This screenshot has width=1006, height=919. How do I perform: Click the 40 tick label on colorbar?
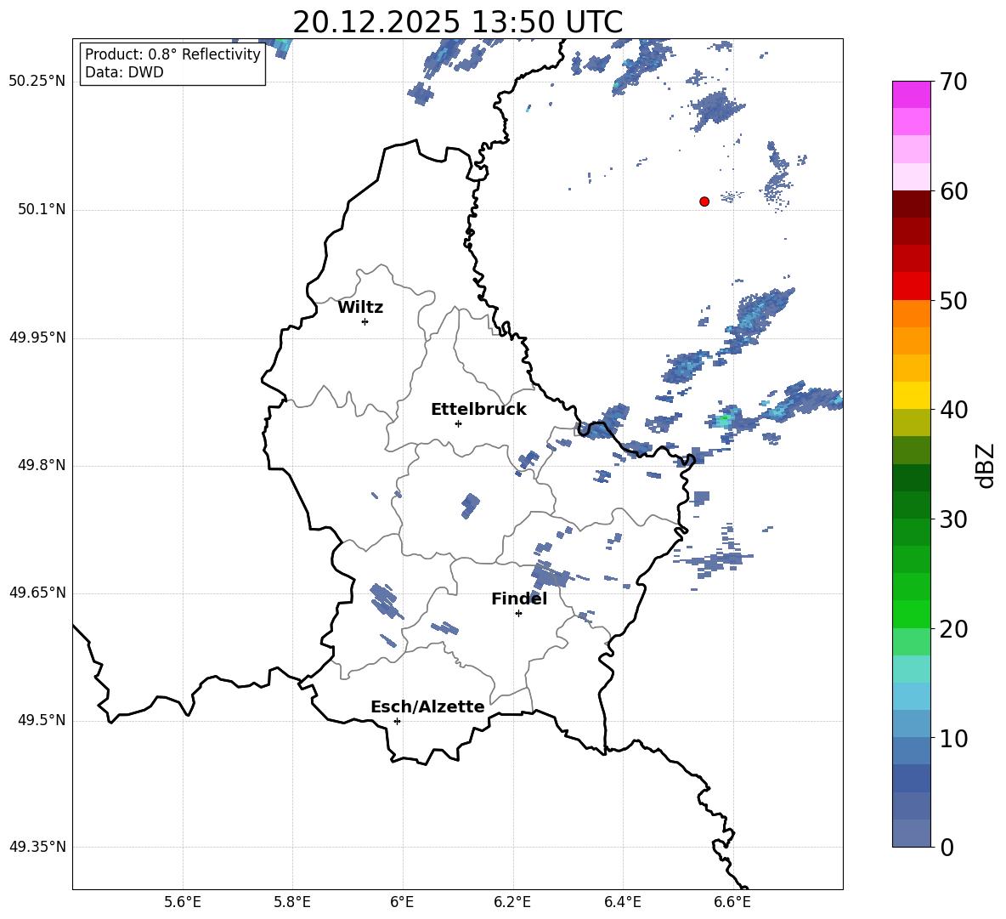click(x=953, y=410)
